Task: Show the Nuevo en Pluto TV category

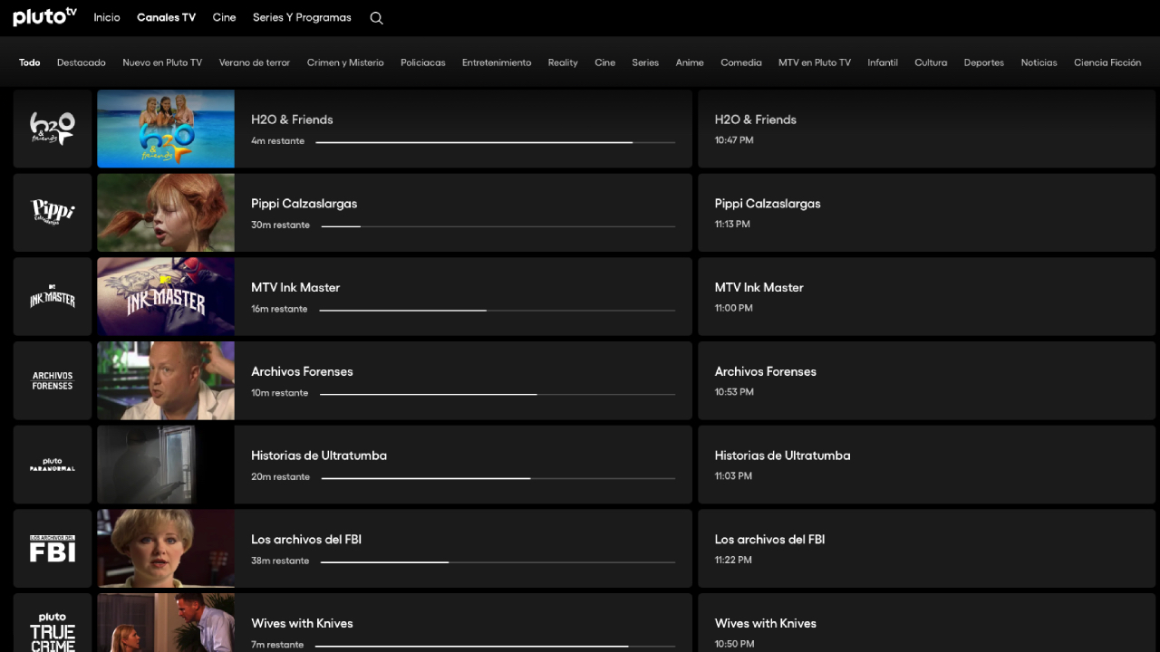Action: click(162, 62)
